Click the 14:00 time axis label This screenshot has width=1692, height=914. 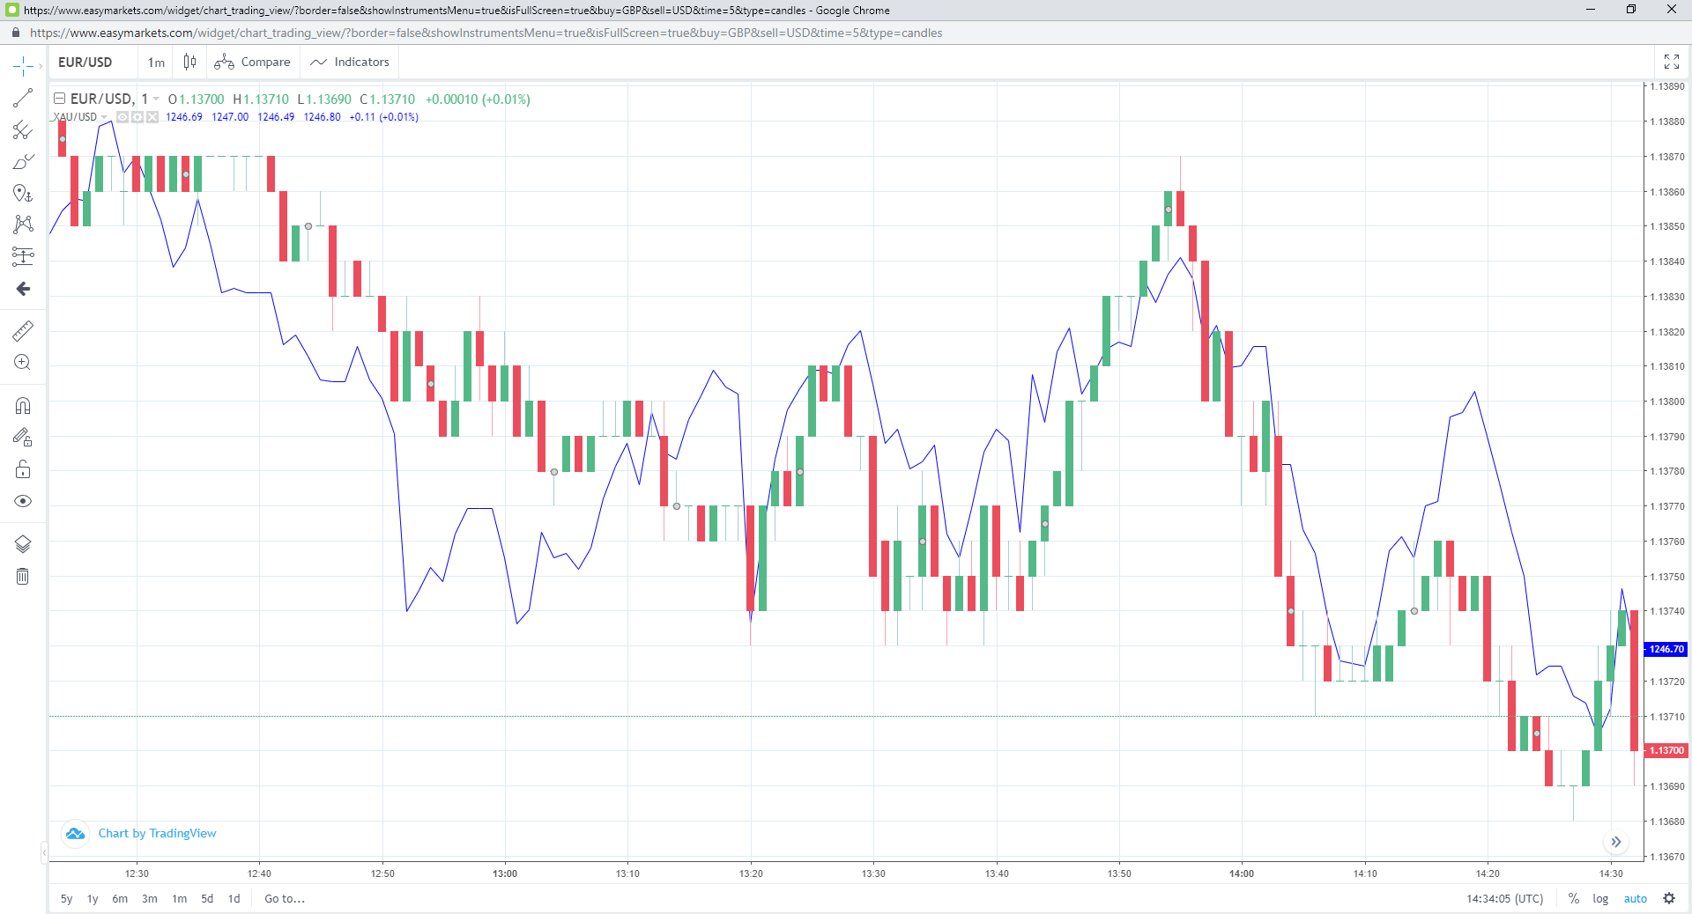tap(1242, 873)
